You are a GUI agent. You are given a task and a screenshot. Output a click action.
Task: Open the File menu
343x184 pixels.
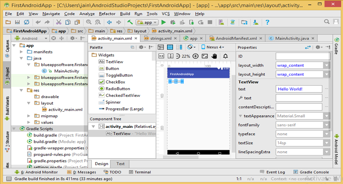(8, 14)
